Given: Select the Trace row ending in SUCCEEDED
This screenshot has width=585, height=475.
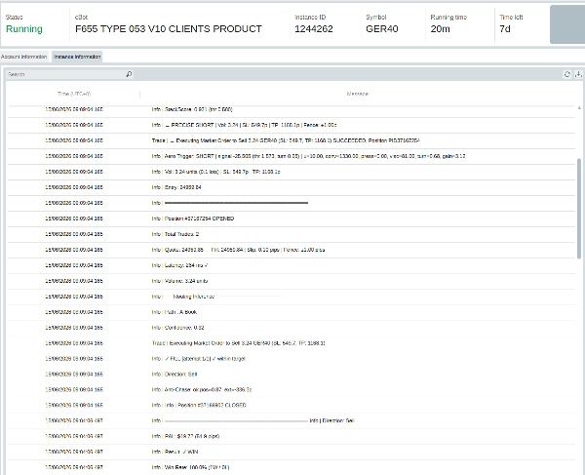Looking at the screenshot, I should [x=292, y=140].
